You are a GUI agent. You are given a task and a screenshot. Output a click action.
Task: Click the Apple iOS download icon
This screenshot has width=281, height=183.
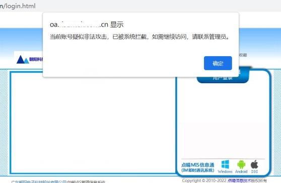coord(254,164)
